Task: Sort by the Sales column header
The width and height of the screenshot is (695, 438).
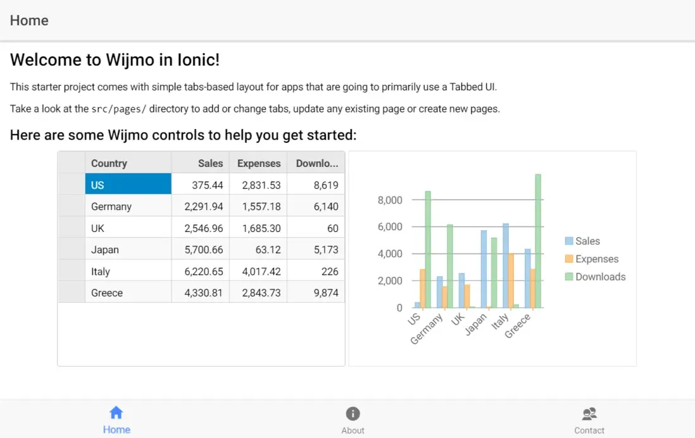Action: tap(201, 163)
